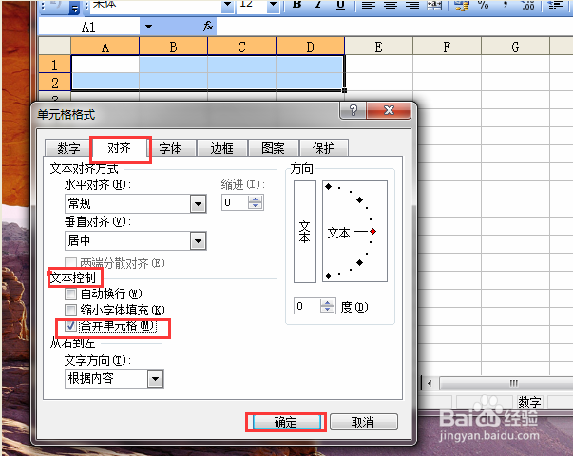The height and width of the screenshot is (456, 573).
Task: Apply currency style from the toolbar
Action: pos(462,5)
